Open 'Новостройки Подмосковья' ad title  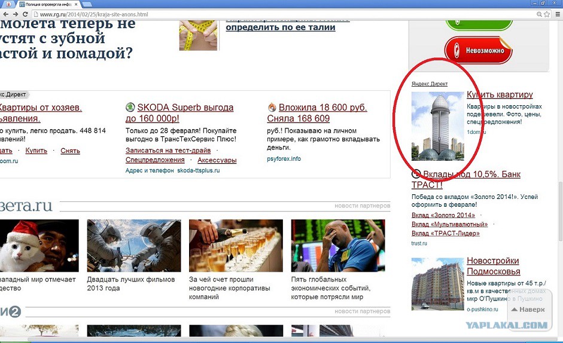pos(494,266)
